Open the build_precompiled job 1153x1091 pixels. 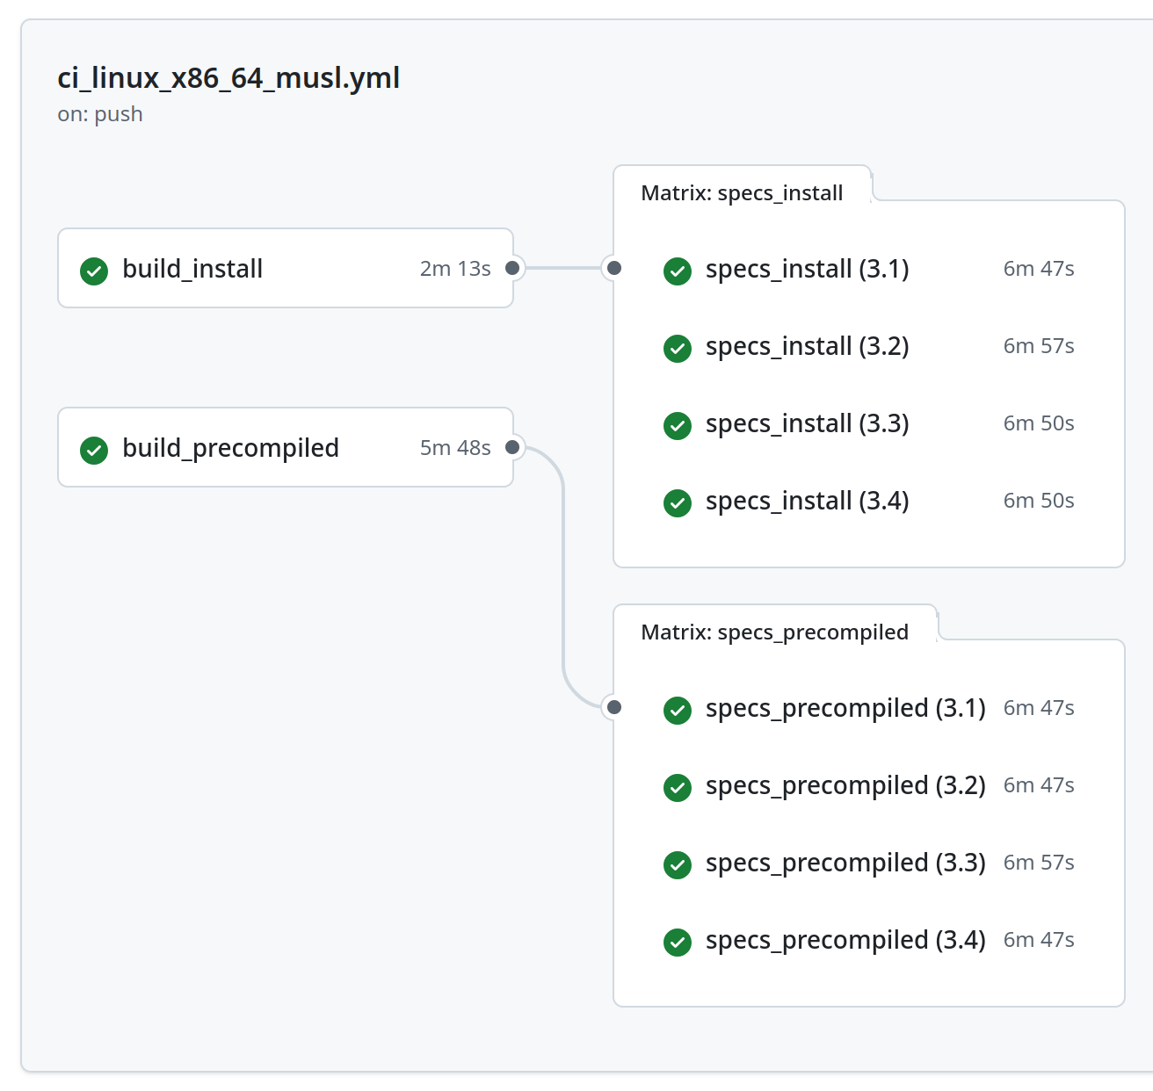coord(286,447)
